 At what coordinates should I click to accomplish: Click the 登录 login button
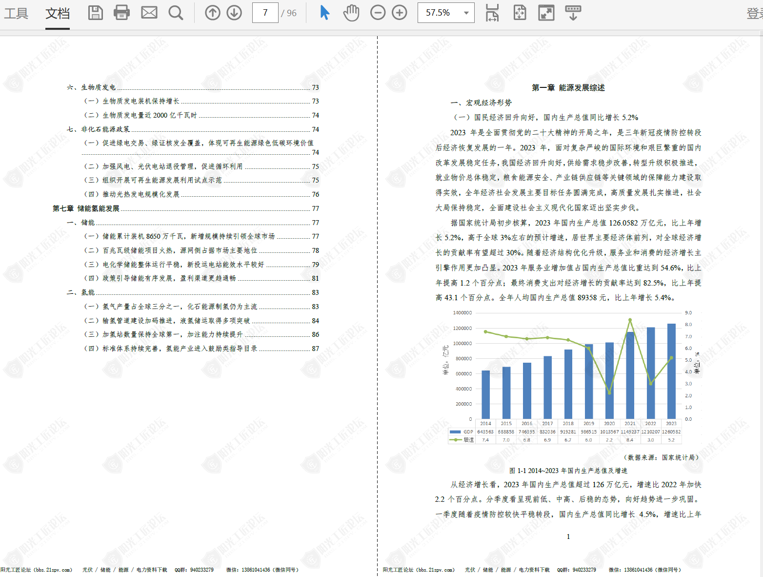(755, 13)
